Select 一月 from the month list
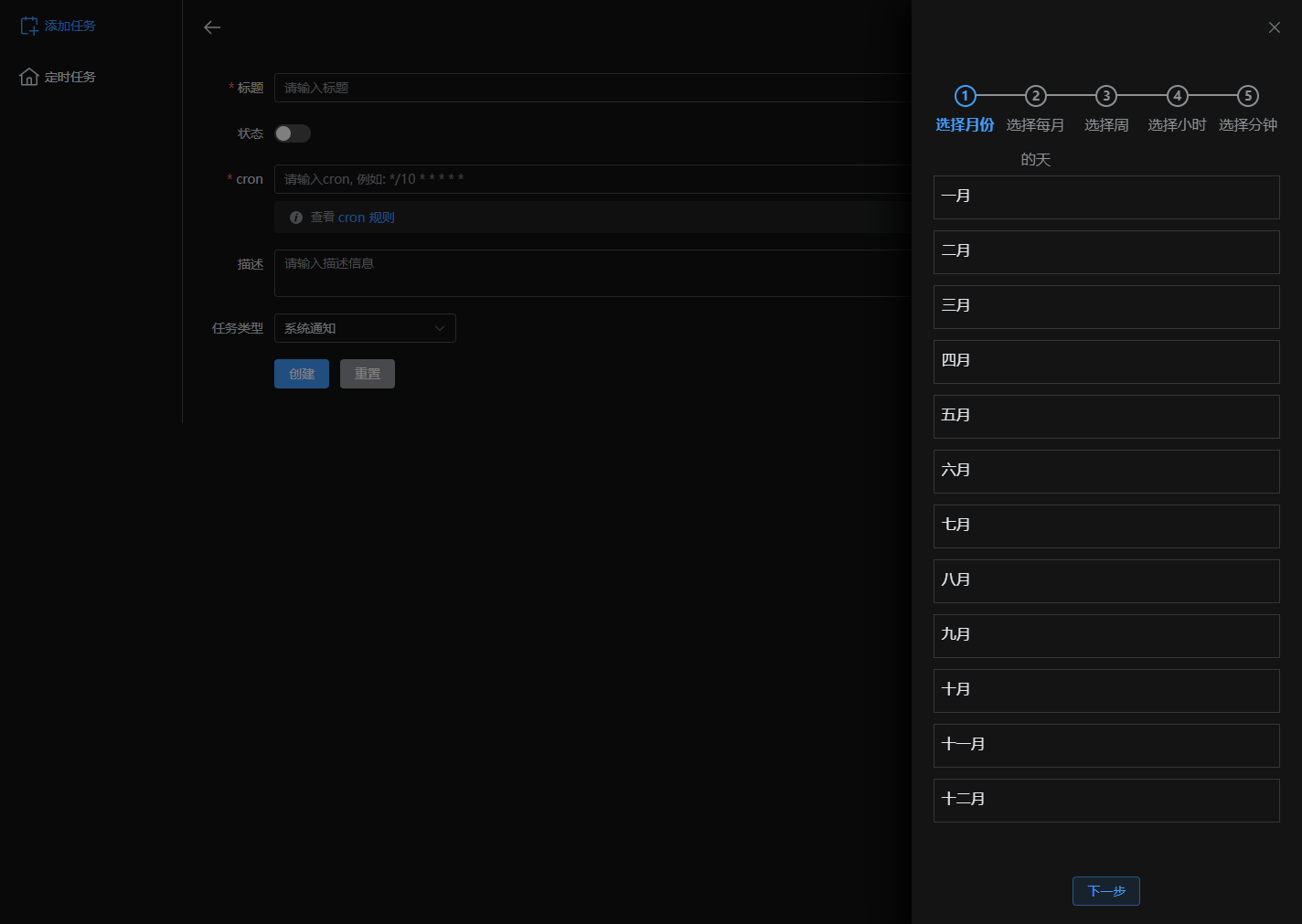This screenshot has width=1302, height=924. [x=1105, y=196]
